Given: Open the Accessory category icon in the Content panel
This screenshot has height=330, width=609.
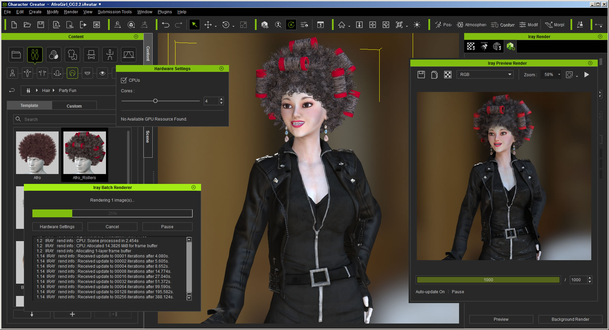Looking at the screenshot, I should pos(91,54).
